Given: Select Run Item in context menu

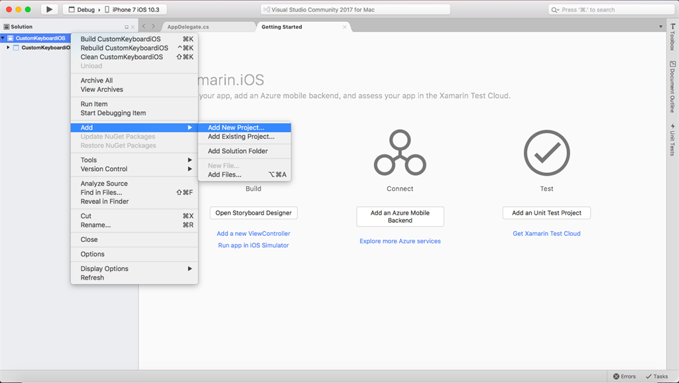Looking at the screenshot, I should click(134, 104).
